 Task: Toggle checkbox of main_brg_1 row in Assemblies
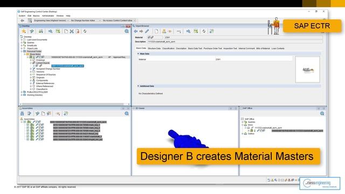28,124
